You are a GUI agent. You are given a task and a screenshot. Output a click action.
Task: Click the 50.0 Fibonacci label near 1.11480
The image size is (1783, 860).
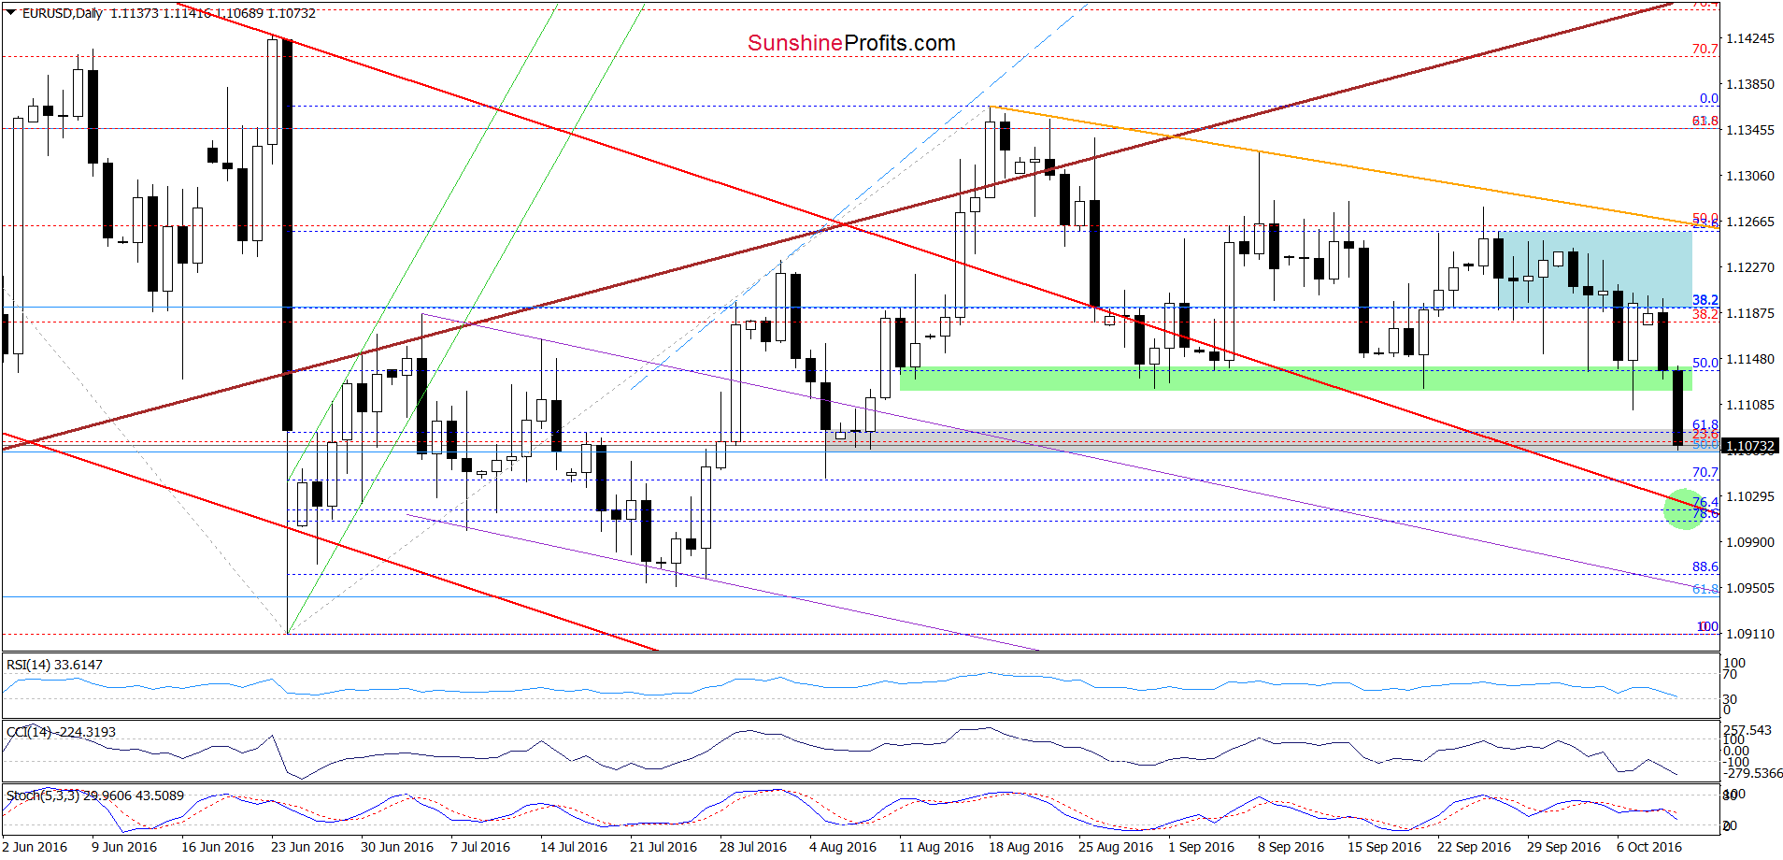point(1705,363)
